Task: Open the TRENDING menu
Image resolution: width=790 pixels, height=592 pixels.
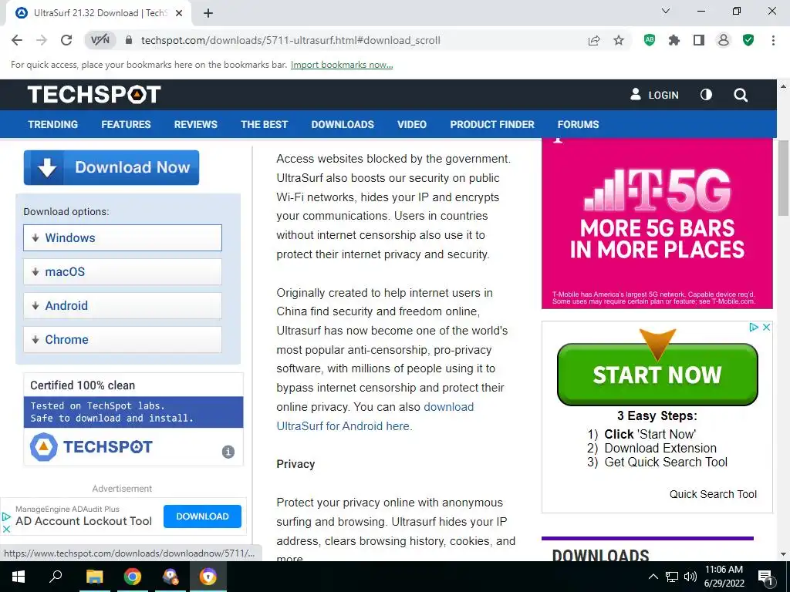Action: [x=53, y=124]
